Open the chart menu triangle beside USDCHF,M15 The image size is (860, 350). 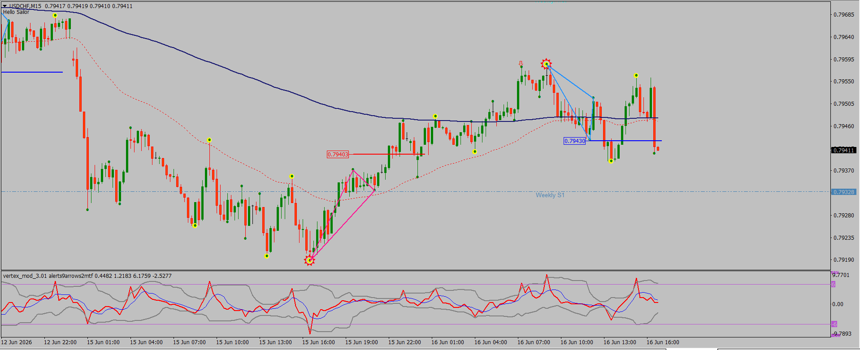[5, 6]
